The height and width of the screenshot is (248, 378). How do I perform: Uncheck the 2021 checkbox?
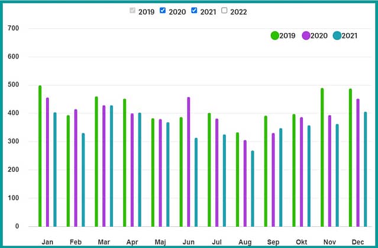[194, 11]
